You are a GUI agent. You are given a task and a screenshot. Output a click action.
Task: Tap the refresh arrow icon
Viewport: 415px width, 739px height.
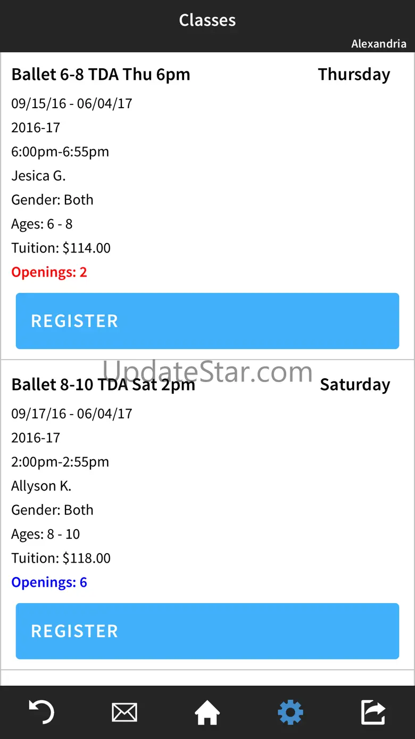tap(41, 712)
